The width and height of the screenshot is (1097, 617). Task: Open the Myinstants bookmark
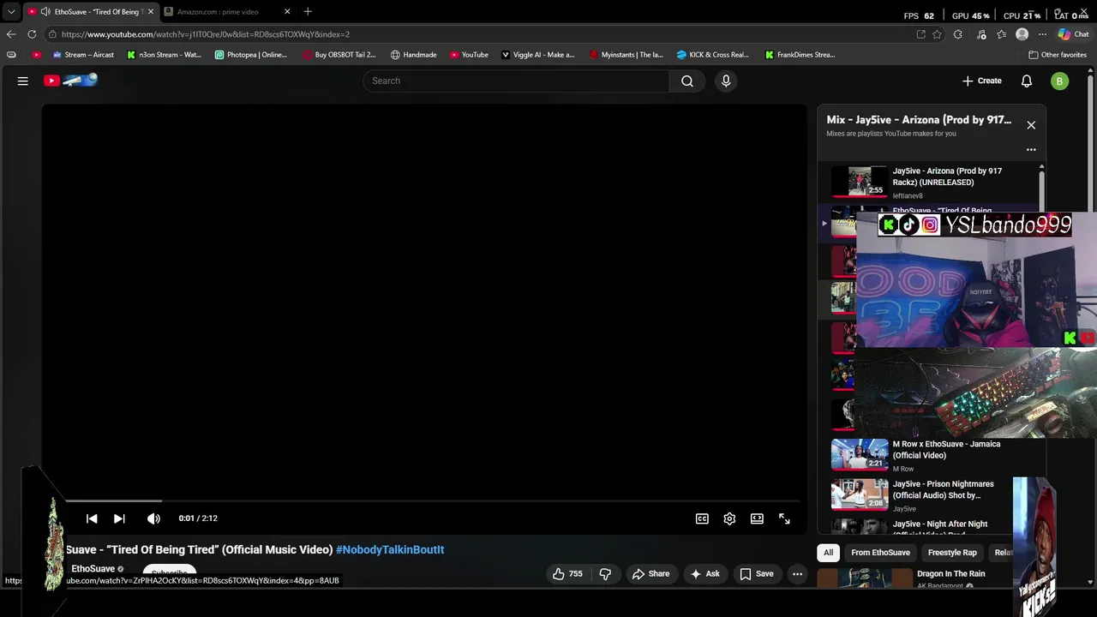click(626, 55)
